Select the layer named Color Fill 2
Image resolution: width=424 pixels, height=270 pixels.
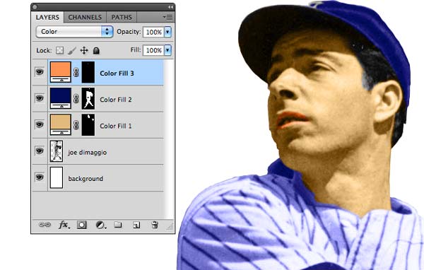[x=116, y=100]
